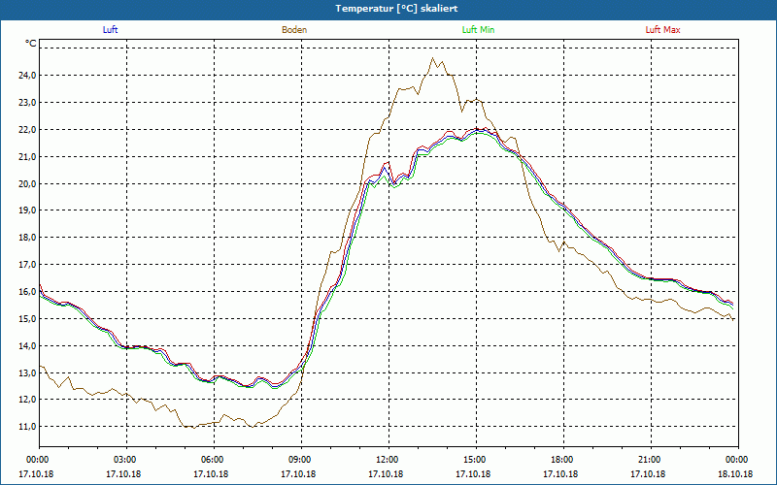Click the 'Luft Min' legend label
Screen dimensions: 777x485
tap(478, 30)
